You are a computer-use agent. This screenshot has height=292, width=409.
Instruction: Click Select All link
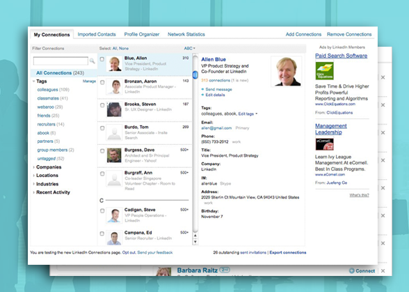coord(115,48)
